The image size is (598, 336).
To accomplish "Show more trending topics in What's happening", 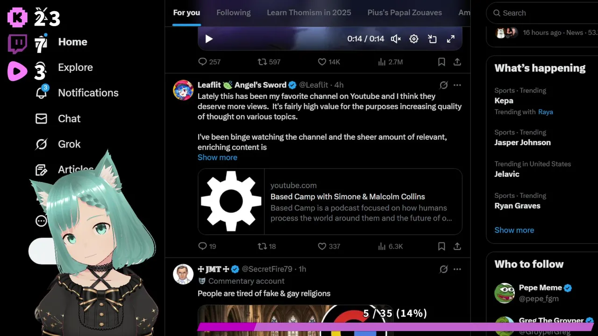I will point(514,230).
